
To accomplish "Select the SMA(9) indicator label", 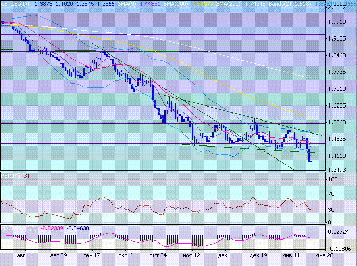I will pyautogui.click(x=117, y=3).
